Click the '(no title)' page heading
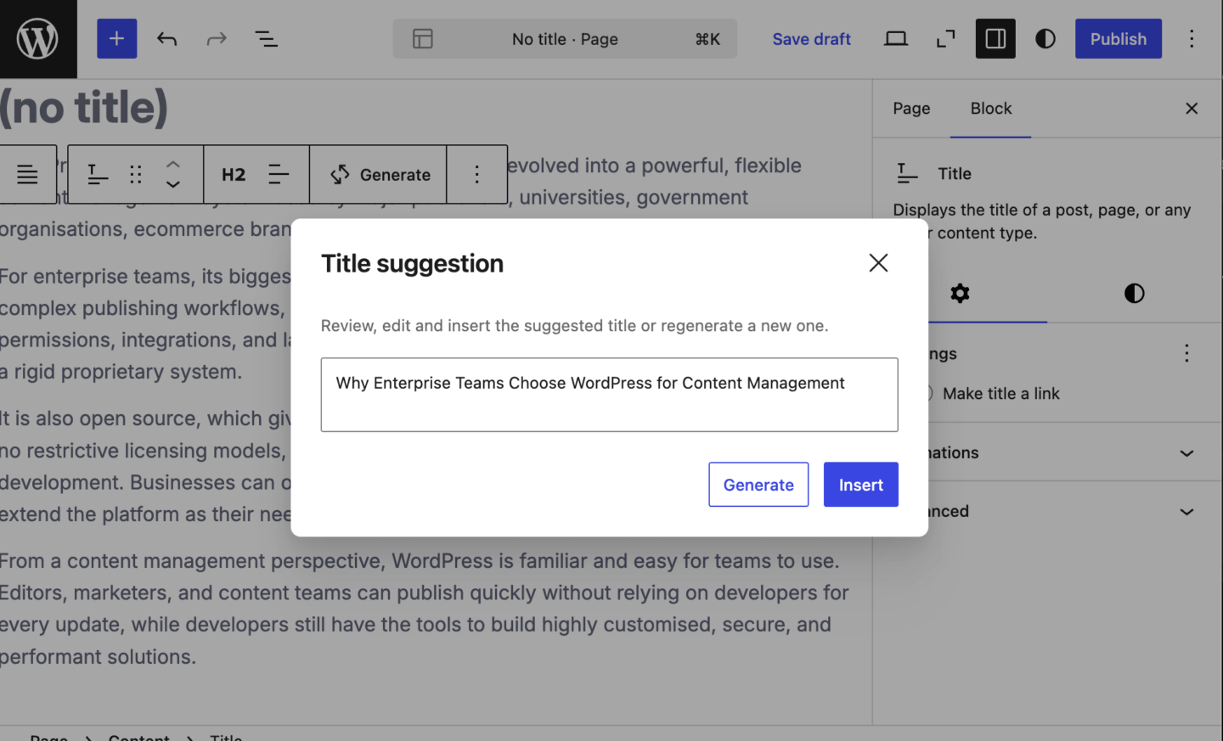Screen dimensions: 1223x741 pos(84,108)
